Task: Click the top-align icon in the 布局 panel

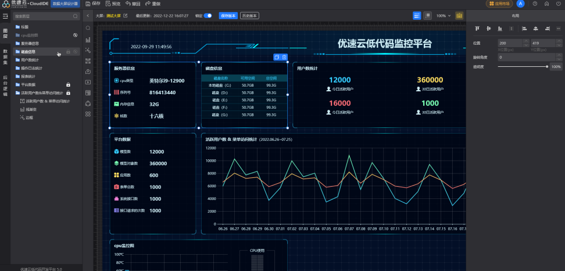Action: (477, 28)
